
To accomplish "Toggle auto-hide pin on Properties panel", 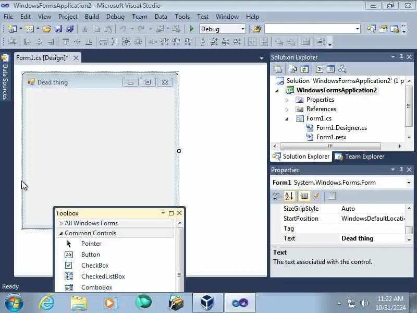I will pyautogui.click(x=401, y=170).
